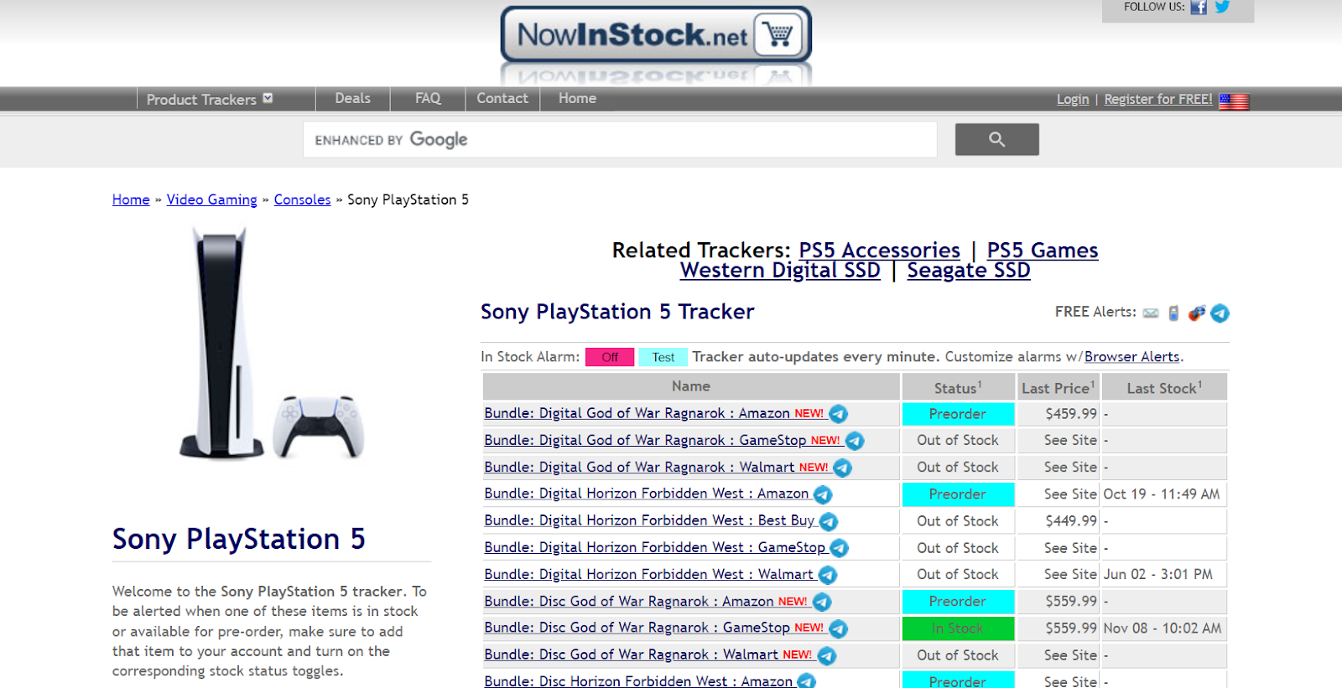Open the FAQ menu item
The image size is (1342, 688).
pos(428,98)
